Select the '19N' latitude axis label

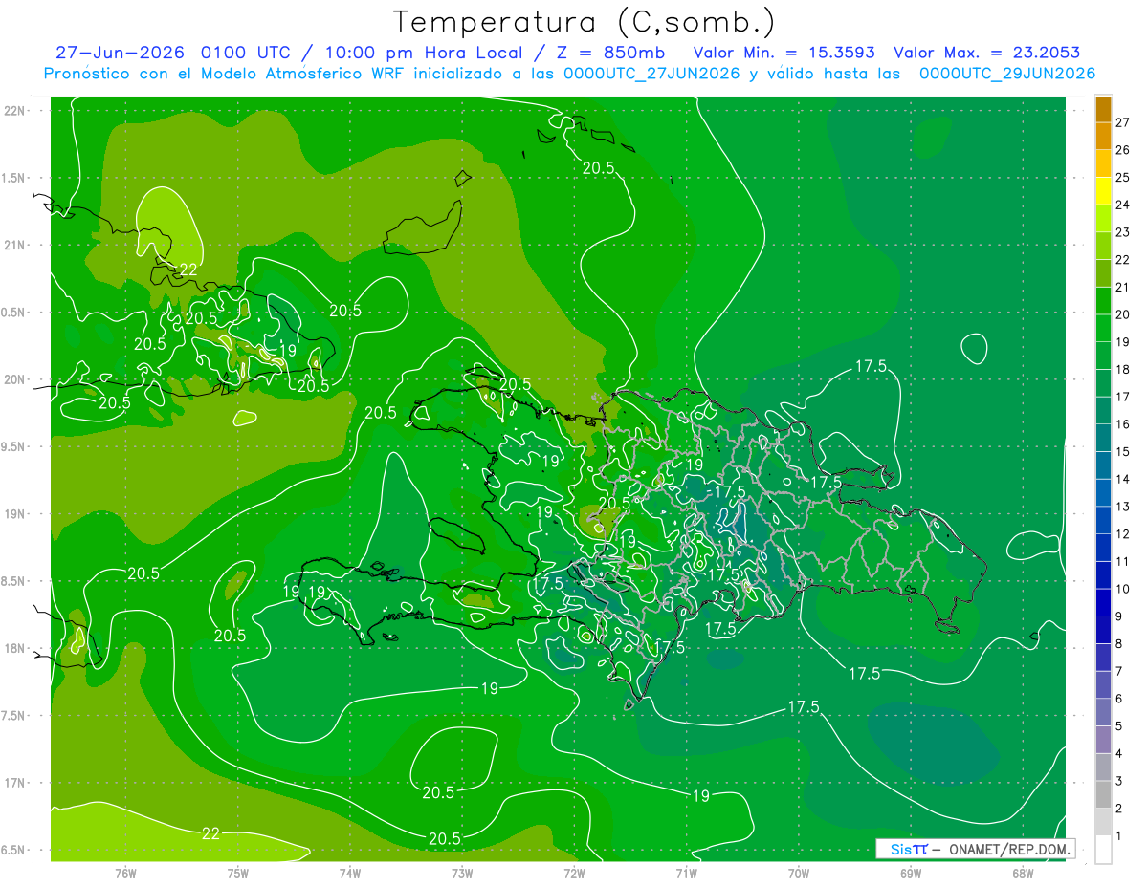click(x=13, y=513)
